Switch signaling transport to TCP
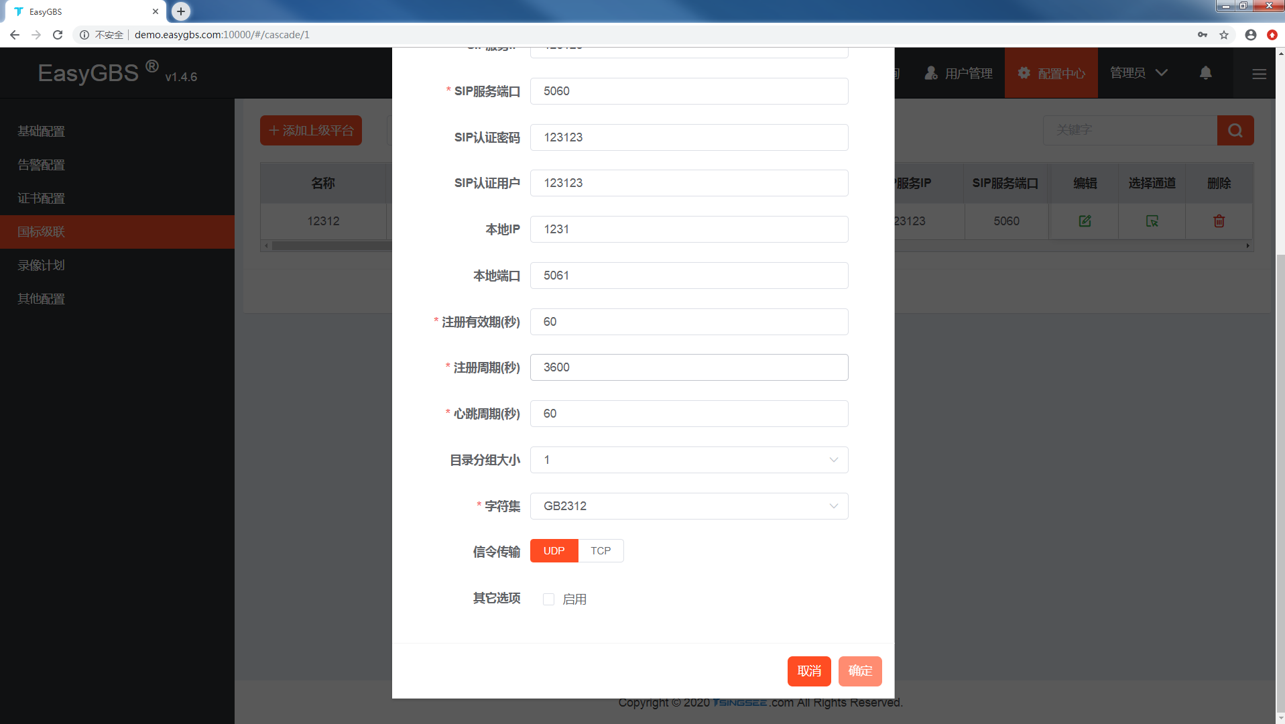Image resolution: width=1285 pixels, height=724 pixels. 600,550
